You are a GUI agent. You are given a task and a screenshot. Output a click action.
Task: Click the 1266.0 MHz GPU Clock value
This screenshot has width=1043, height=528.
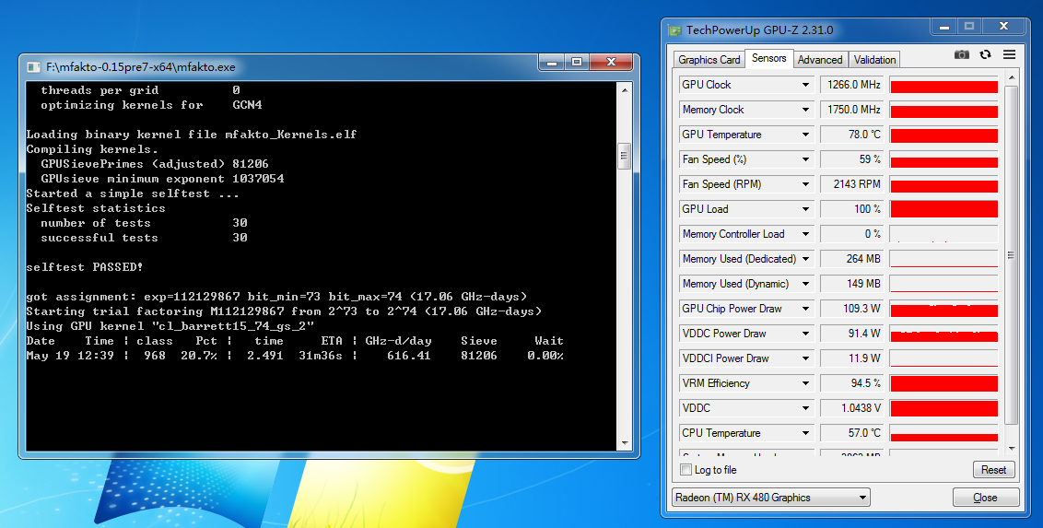pyautogui.click(x=852, y=85)
